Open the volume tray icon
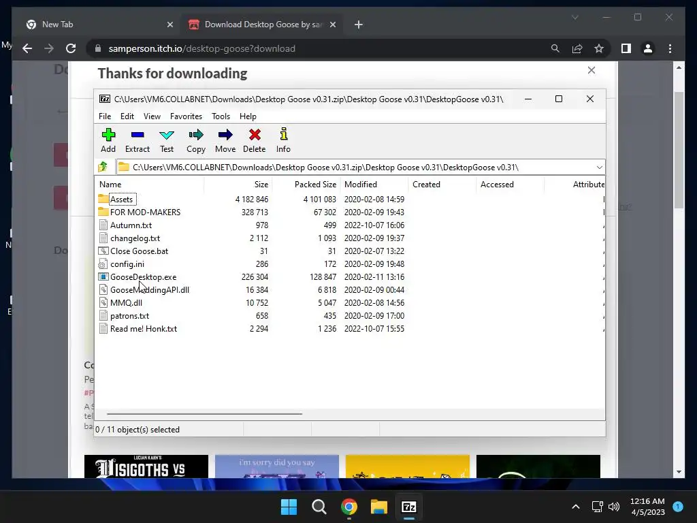 614,507
